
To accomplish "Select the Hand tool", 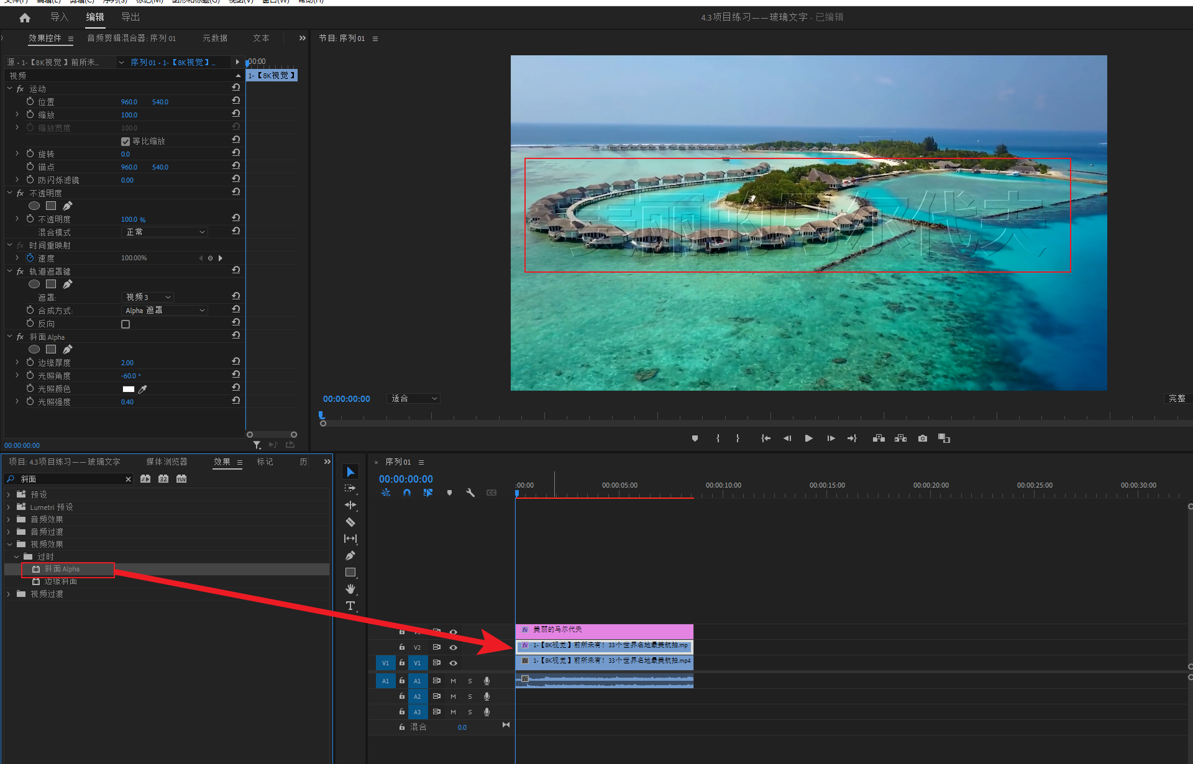I will tap(350, 589).
